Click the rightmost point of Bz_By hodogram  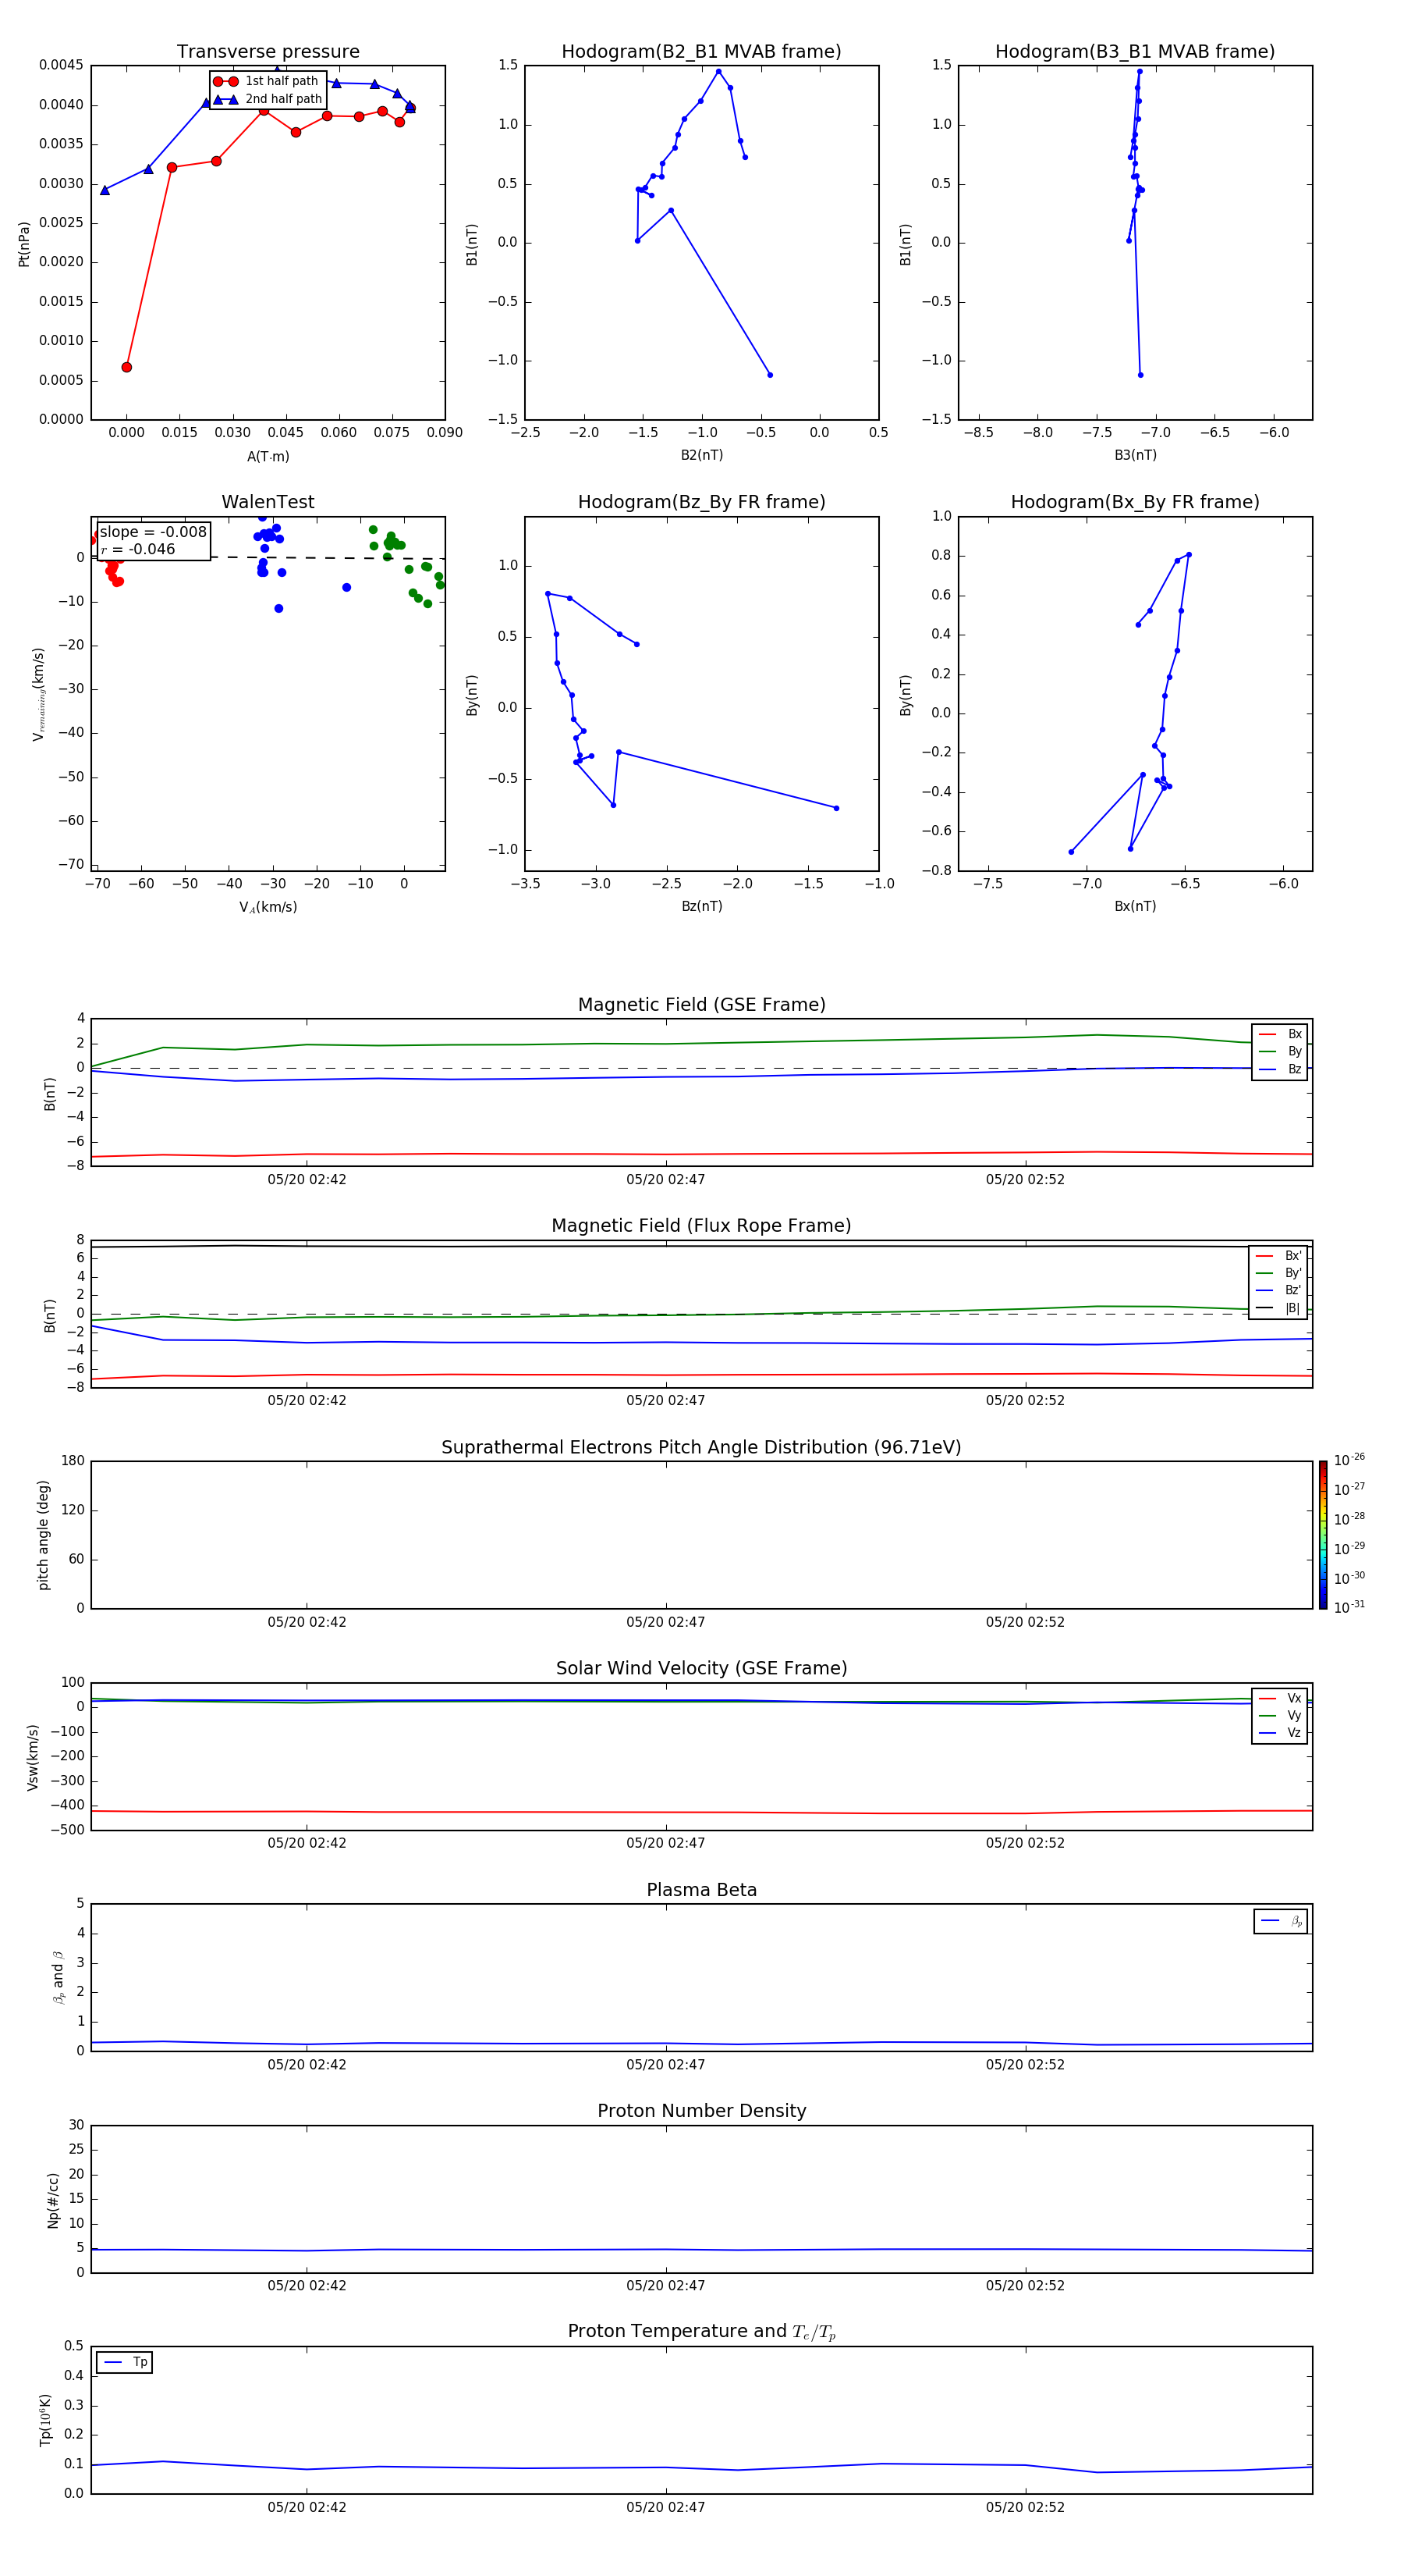click(x=836, y=808)
